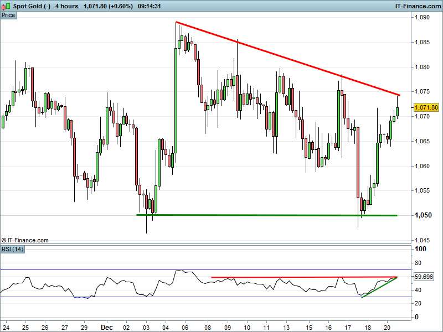This screenshot has height=332, width=443.
Task: Click the current price tag 1,071.80
Action: (x=426, y=107)
